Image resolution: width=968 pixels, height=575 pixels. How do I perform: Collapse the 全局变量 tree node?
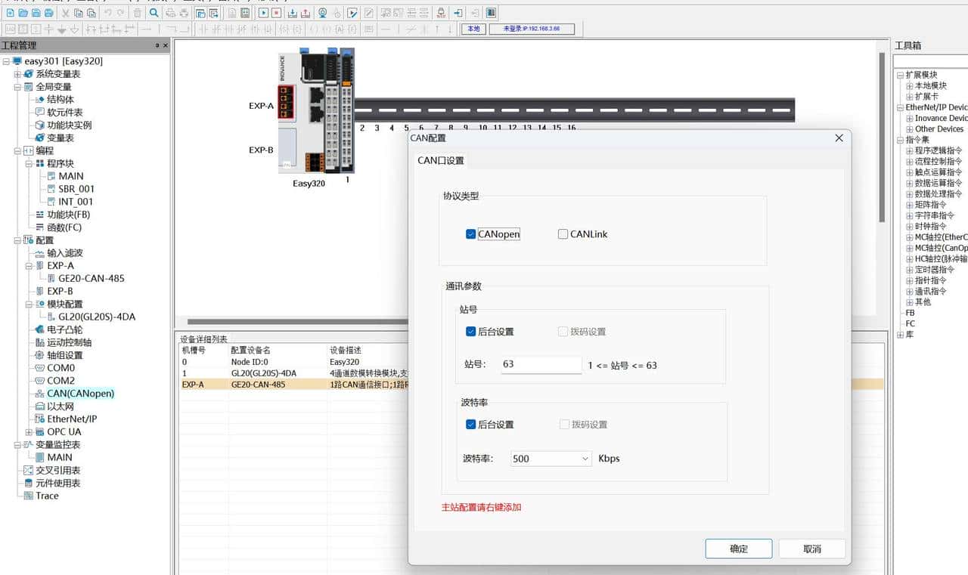[x=17, y=86]
